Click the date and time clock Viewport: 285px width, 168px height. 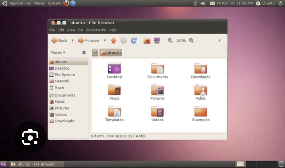click(235, 3)
